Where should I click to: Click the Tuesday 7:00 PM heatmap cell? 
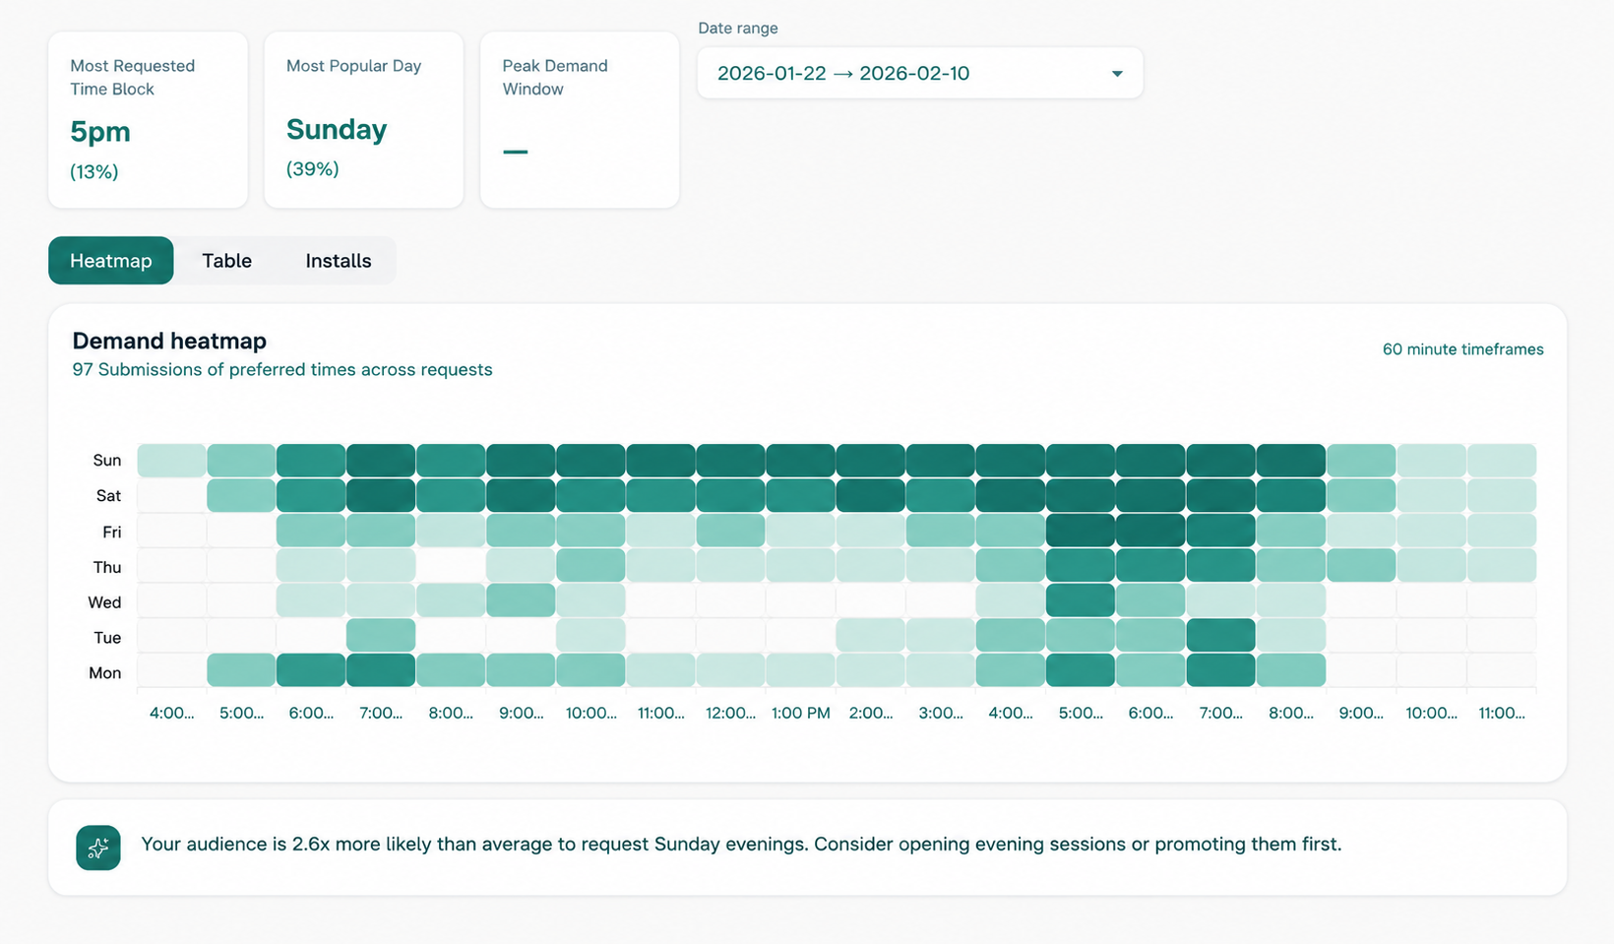(x=1220, y=635)
